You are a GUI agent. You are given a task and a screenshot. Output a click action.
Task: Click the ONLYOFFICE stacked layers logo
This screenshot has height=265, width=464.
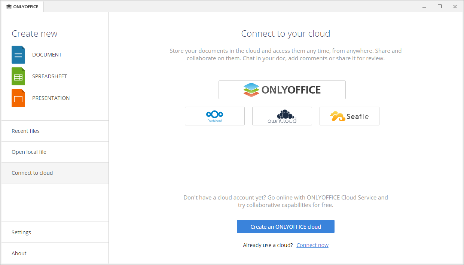click(x=251, y=89)
